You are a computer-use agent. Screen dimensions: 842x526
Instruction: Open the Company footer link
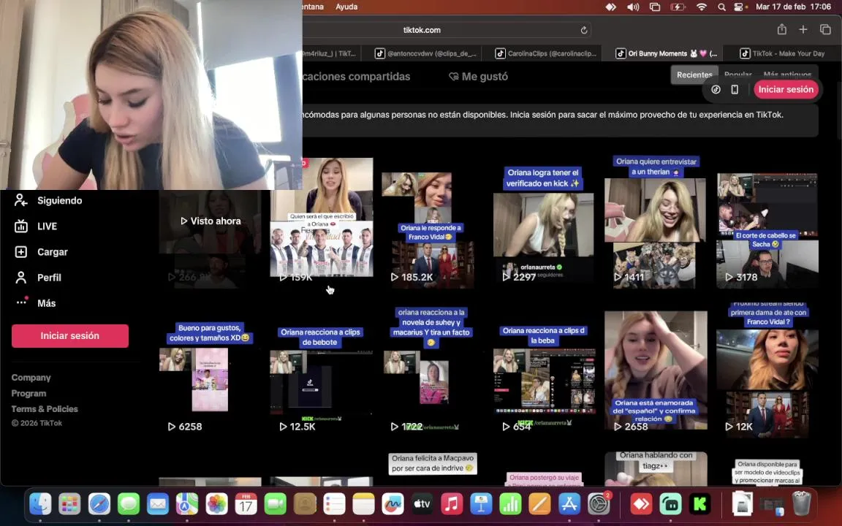click(31, 378)
